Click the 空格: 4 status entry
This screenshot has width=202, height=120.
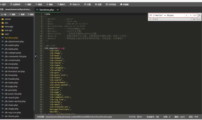coord(167,117)
